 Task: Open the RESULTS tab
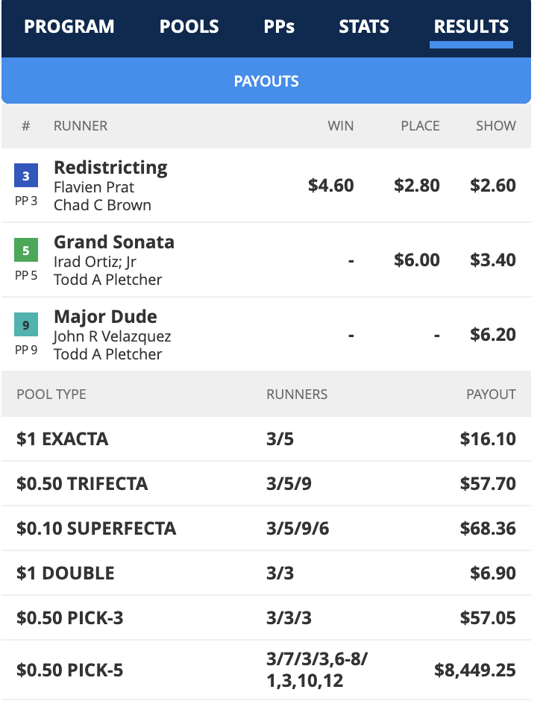[x=471, y=26]
